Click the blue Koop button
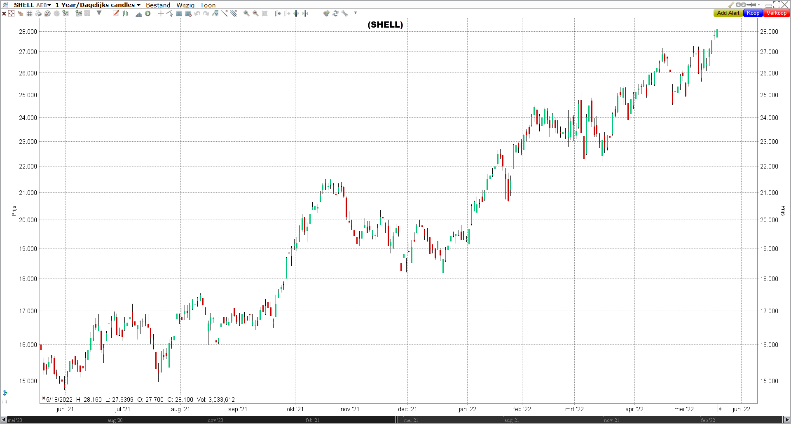This screenshot has width=791, height=424. [x=753, y=13]
